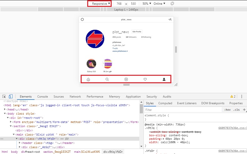Collapse the section _9eogI E3X2T node
The width and height of the screenshot is (247, 154).
tap(11, 126)
